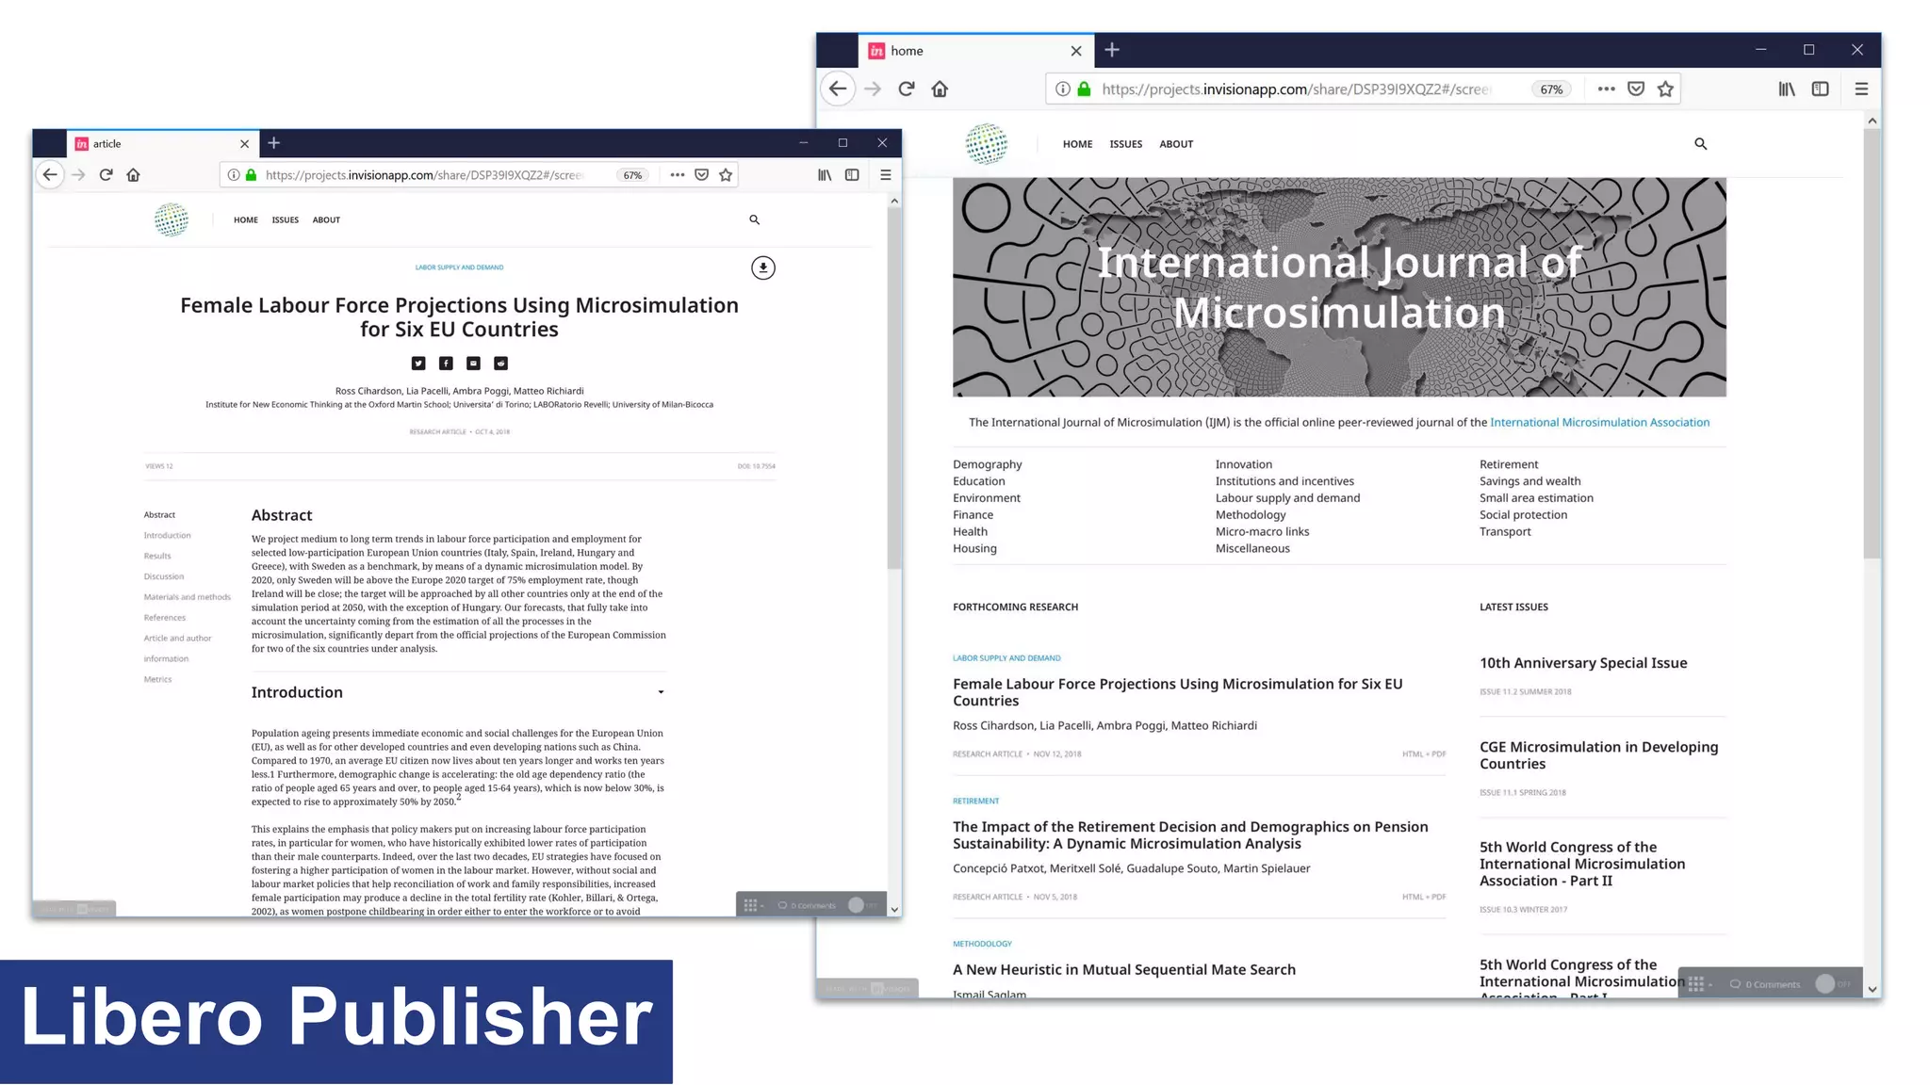Image resolution: width=1930 pixels, height=1085 pixels.
Task: Jump to Discussion in article sidebar
Action: click(x=164, y=577)
